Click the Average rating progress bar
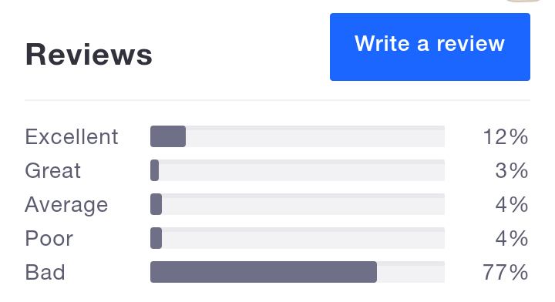Image resolution: width=555 pixels, height=302 pixels. 298,204
